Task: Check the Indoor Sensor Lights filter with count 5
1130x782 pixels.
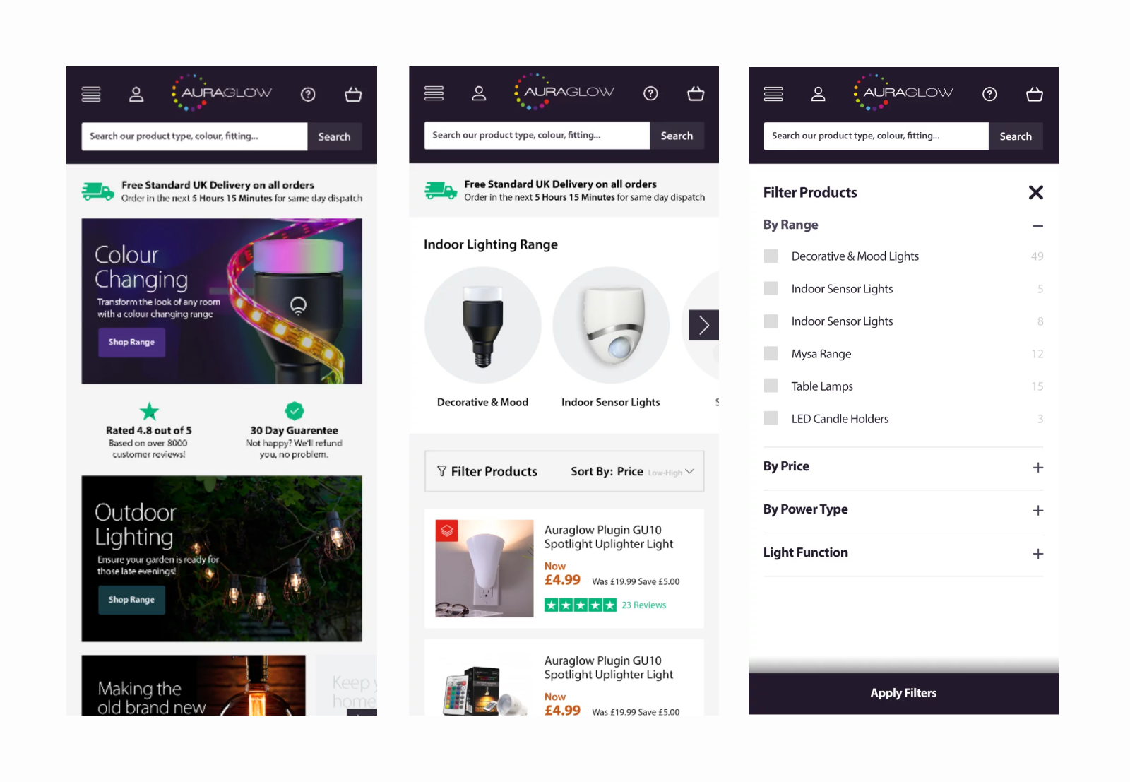Action: [771, 289]
